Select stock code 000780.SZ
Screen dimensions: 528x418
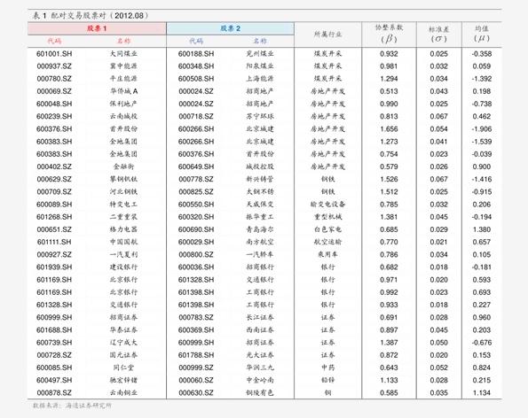coord(54,79)
